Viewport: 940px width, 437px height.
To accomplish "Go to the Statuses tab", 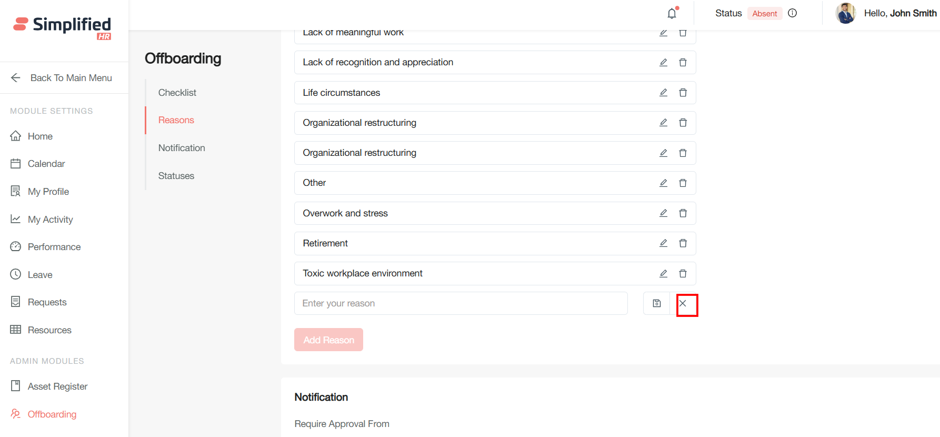I will tap(176, 176).
